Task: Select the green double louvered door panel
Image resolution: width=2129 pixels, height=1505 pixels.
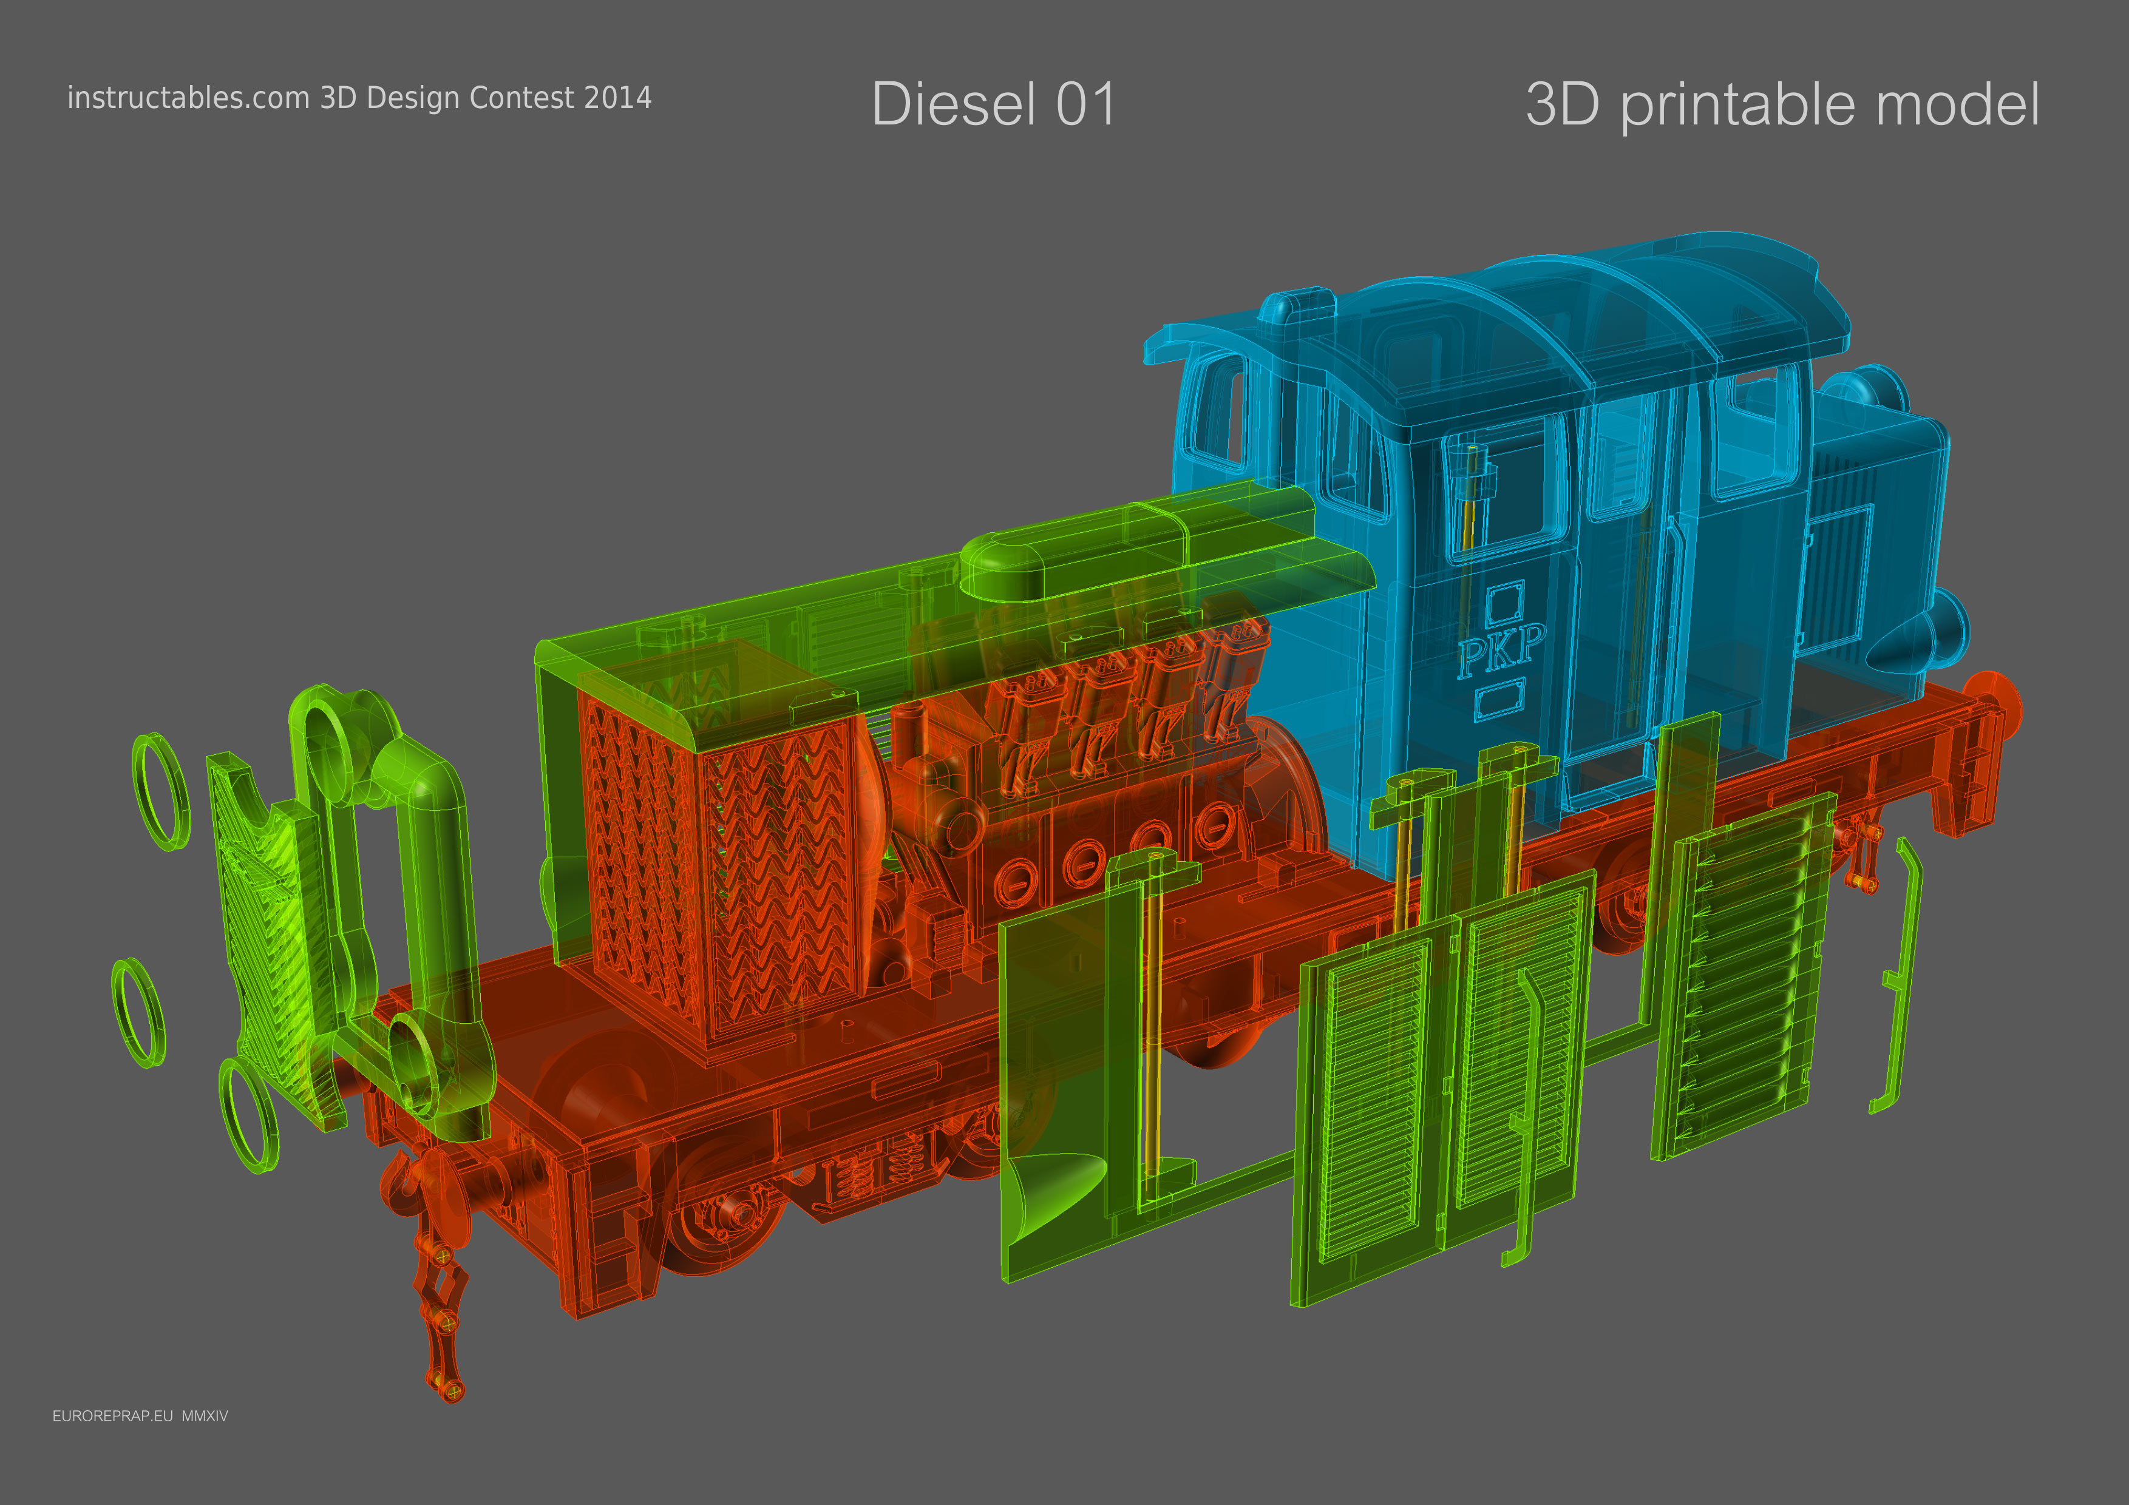Action: coord(1444,1087)
